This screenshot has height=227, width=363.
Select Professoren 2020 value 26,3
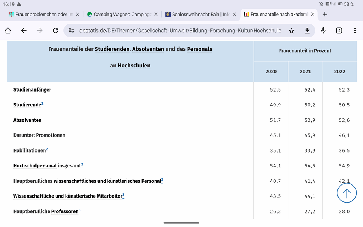coord(275,211)
